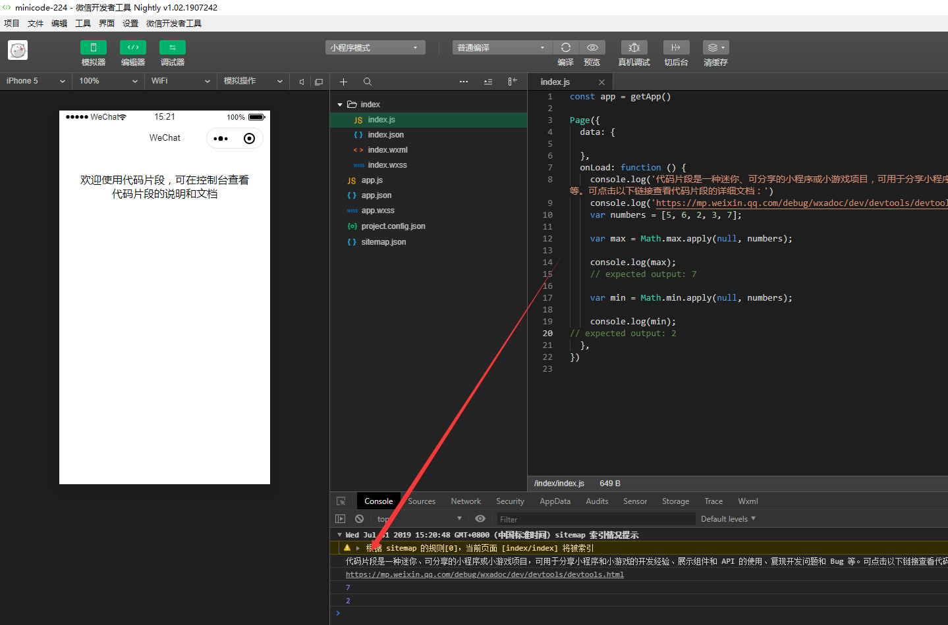Open the 设置 menu
This screenshot has height=625, width=948.
pos(130,23)
